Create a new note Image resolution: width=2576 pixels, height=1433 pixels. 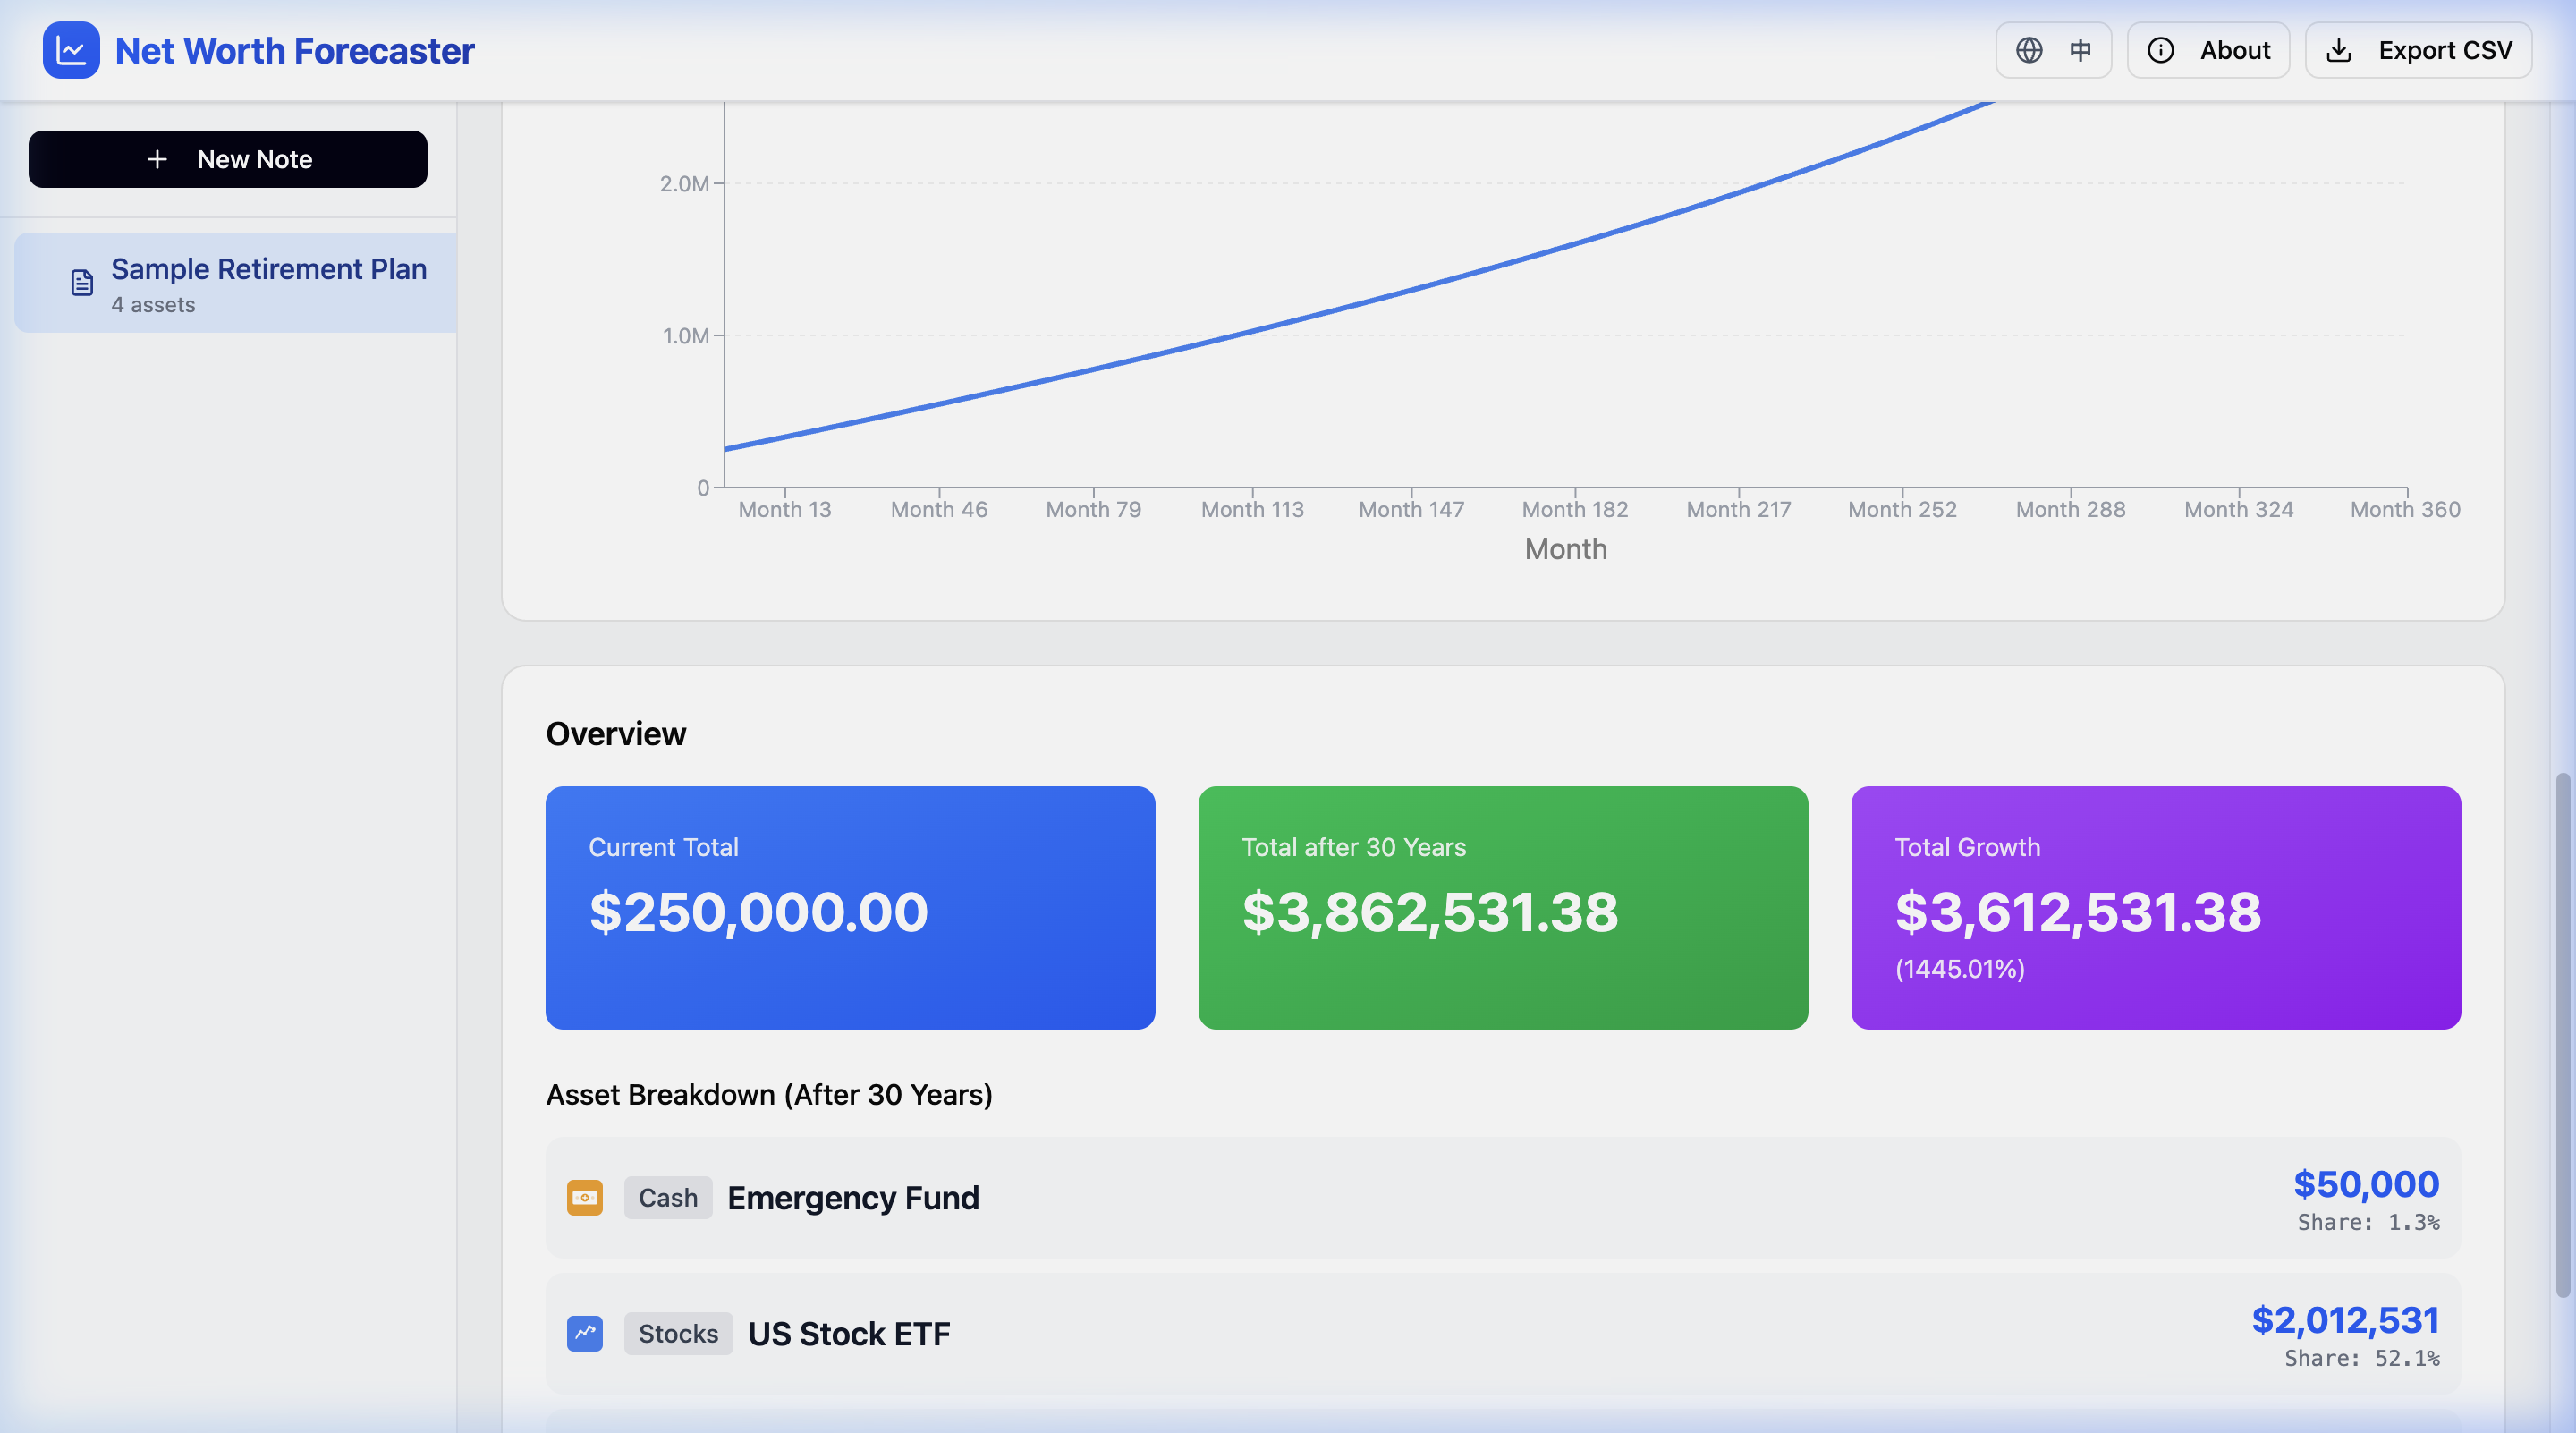click(228, 158)
